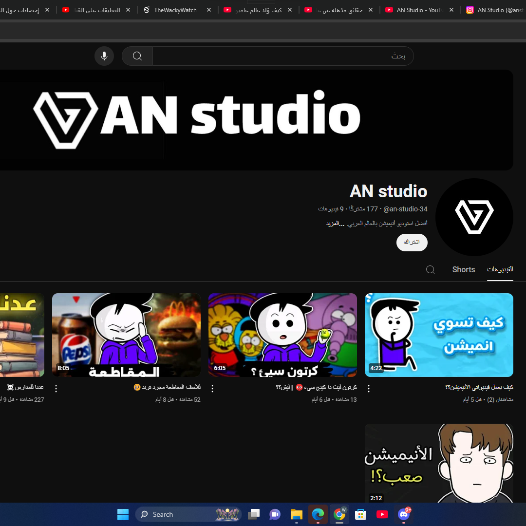Viewport: 526px width, 526px height.
Task: Switch to the Instagram "AN Studio (@anst" tab
Action: click(495, 10)
